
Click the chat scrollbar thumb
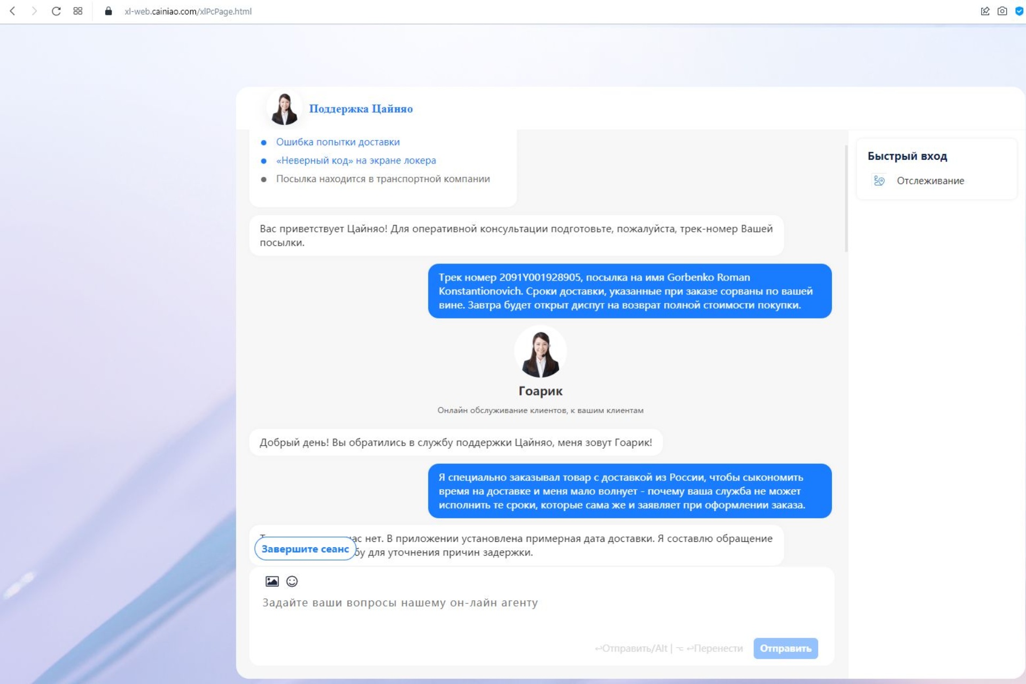point(846,198)
